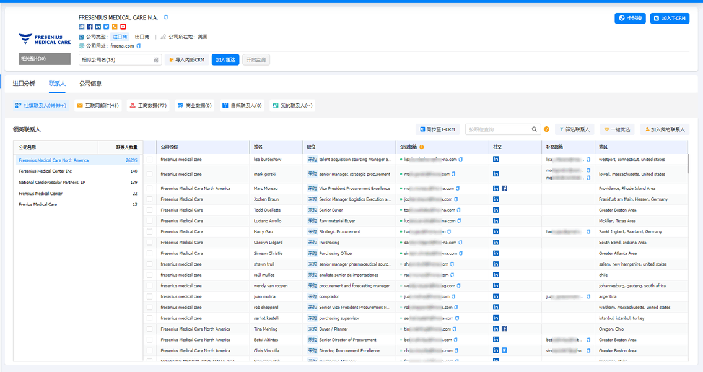
Task: Select the checkbox for Jochen Braun row
Action: click(149, 199)
